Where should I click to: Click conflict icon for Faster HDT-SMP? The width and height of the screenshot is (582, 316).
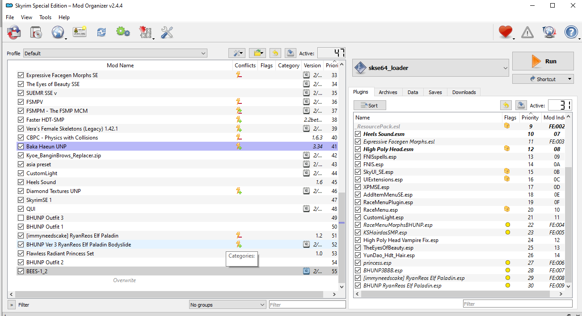pyautogui.click(x=239, y=119)
